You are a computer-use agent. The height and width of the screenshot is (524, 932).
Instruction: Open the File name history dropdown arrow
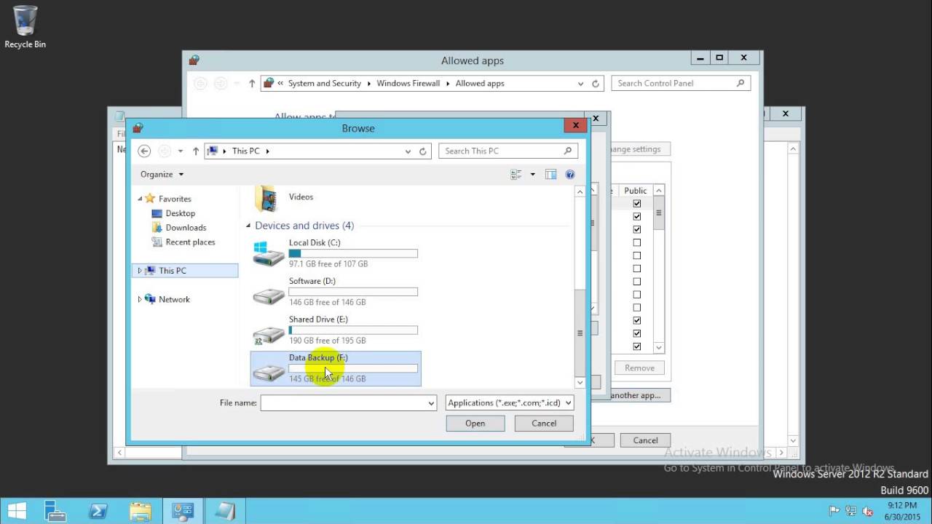432,402
